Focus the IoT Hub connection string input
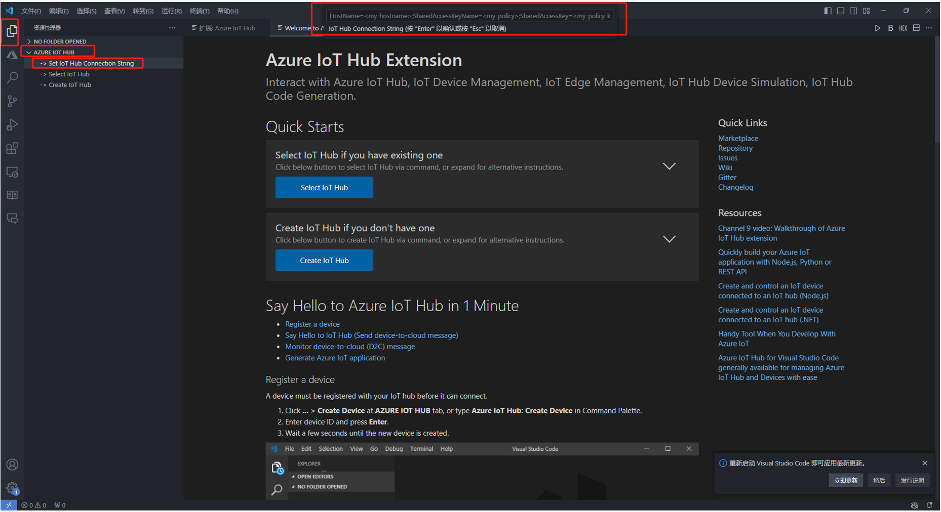 [x=470, y=16]
